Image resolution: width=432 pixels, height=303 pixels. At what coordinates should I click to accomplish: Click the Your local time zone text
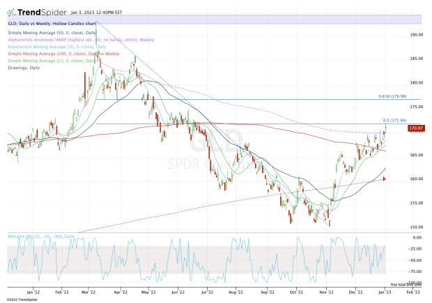[403, 284]
